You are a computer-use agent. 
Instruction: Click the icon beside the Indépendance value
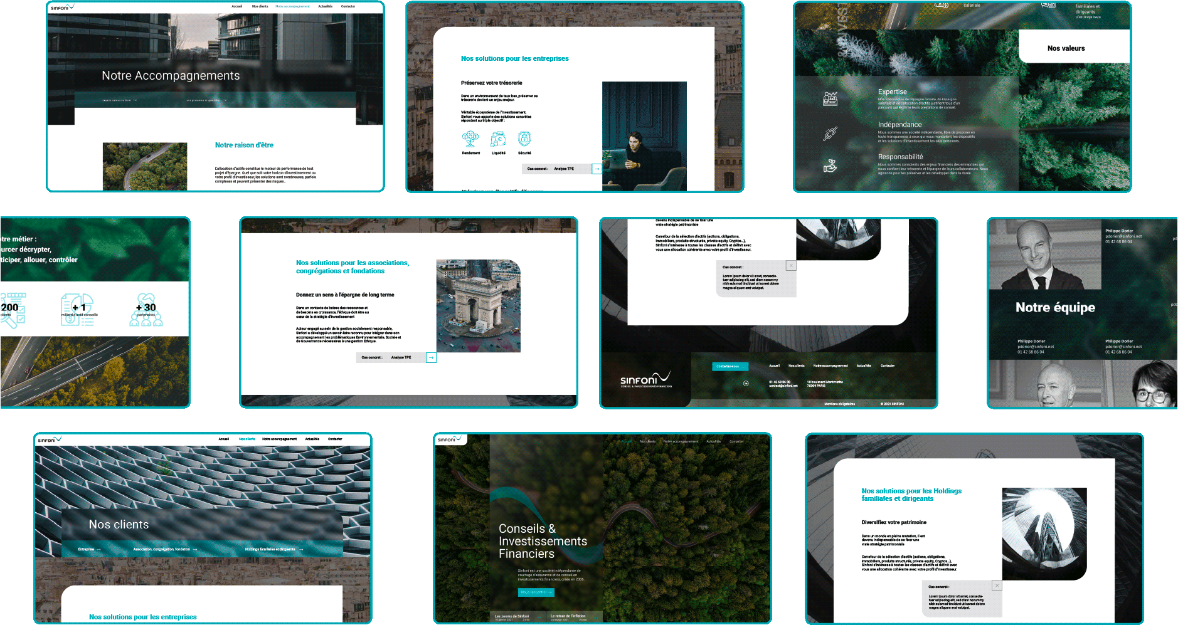[x=830, y=134]
